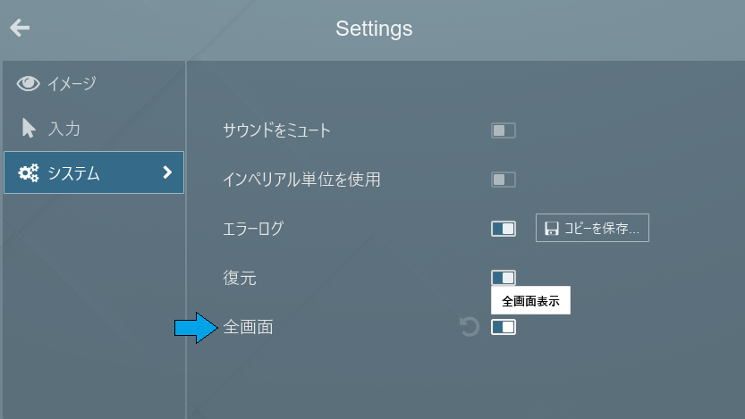Click the システム chevron arrow
The height and width of the screenshot is (419, 745).
click(167, 172)
